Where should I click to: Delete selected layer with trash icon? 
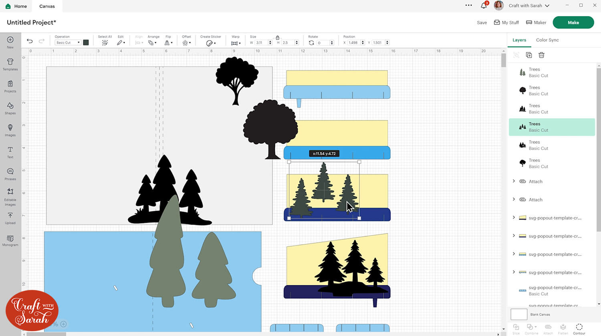point(541,55)
